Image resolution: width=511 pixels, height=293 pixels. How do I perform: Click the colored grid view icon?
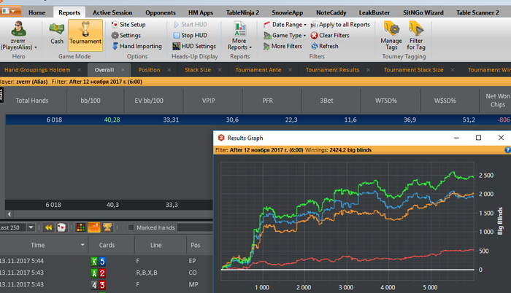tap(80, 227)
